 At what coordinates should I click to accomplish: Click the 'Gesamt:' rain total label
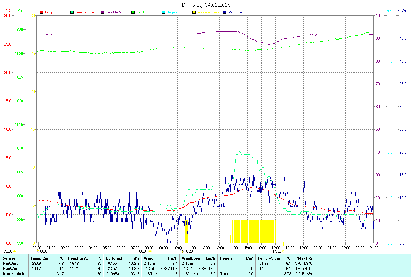point(226,274)
